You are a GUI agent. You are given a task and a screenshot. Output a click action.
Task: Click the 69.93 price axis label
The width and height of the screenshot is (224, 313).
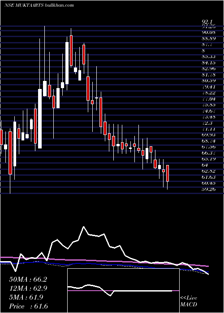pos(208,135)
